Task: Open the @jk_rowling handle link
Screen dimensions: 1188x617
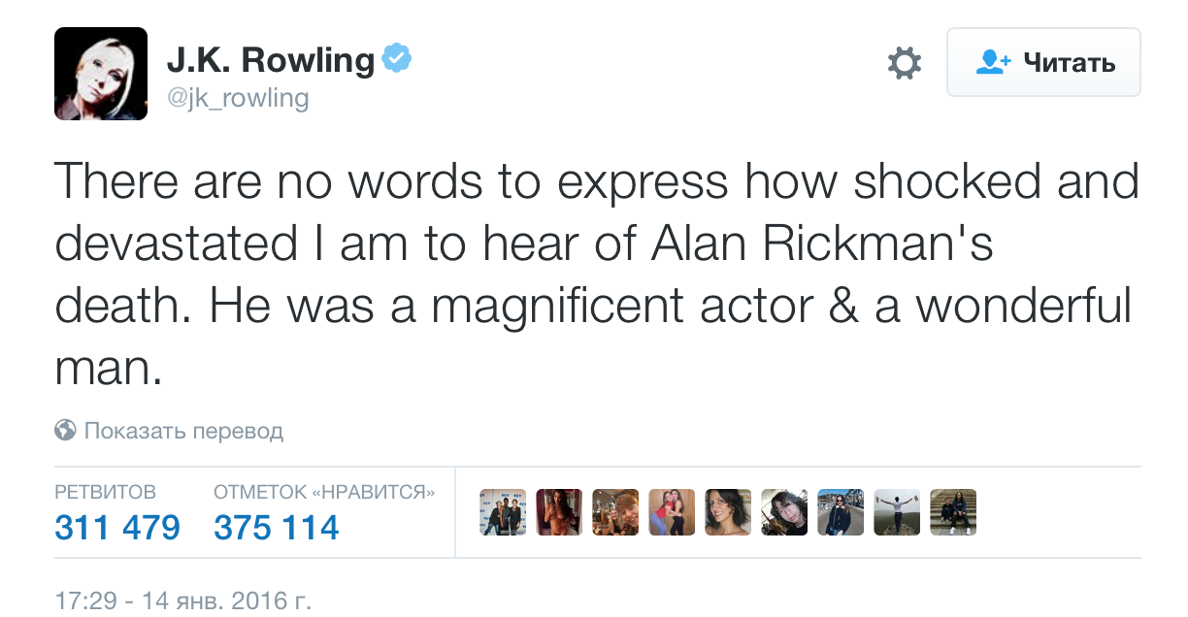Action: click(x=238, y=98)
